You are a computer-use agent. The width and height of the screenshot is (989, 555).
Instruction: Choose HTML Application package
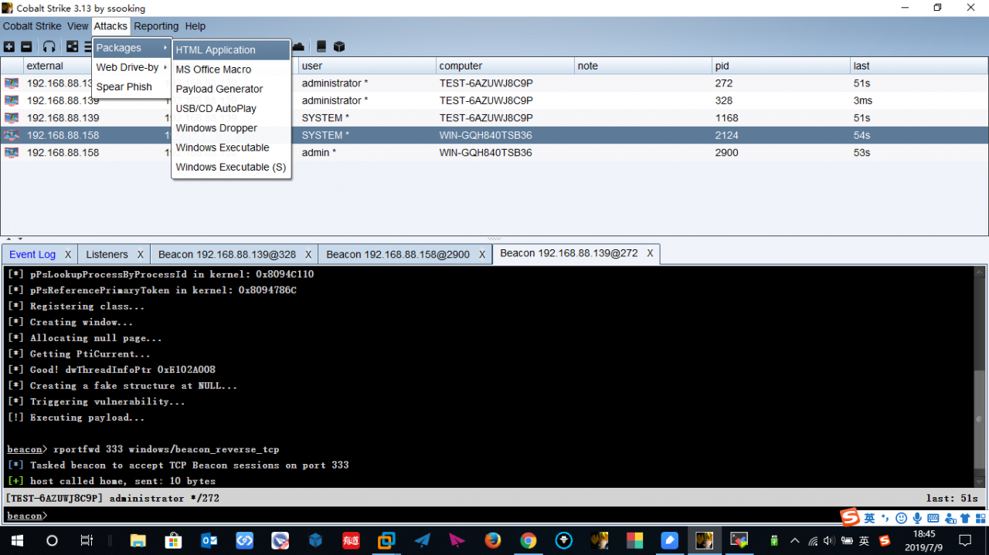point(231,50)
